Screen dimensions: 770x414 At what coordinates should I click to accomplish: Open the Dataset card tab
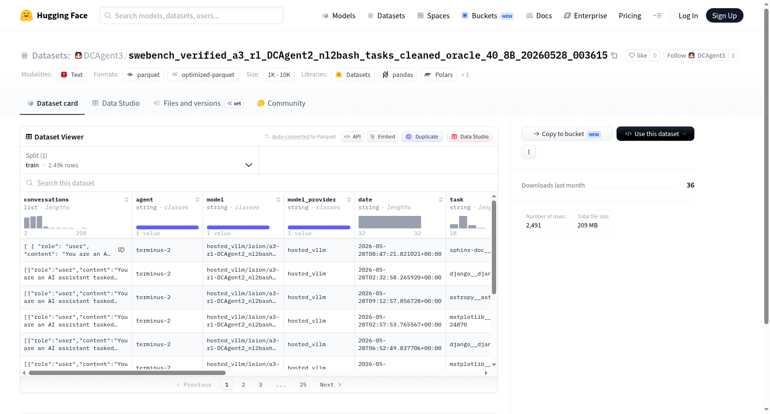coord(52,103)
